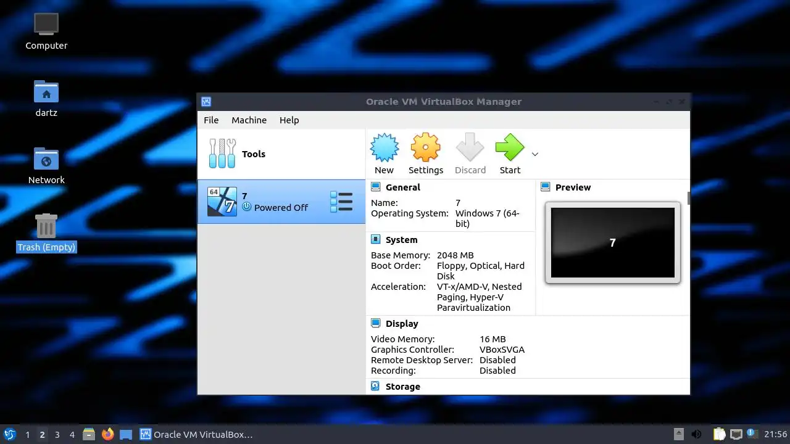The width and height of the screenshot is (790, 444).
Task: Click the volume speaker tray icon
Action: [696, 434]
